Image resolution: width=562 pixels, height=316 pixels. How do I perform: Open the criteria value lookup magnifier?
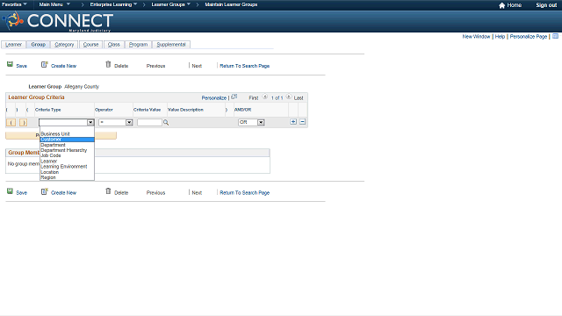[166, 123]
